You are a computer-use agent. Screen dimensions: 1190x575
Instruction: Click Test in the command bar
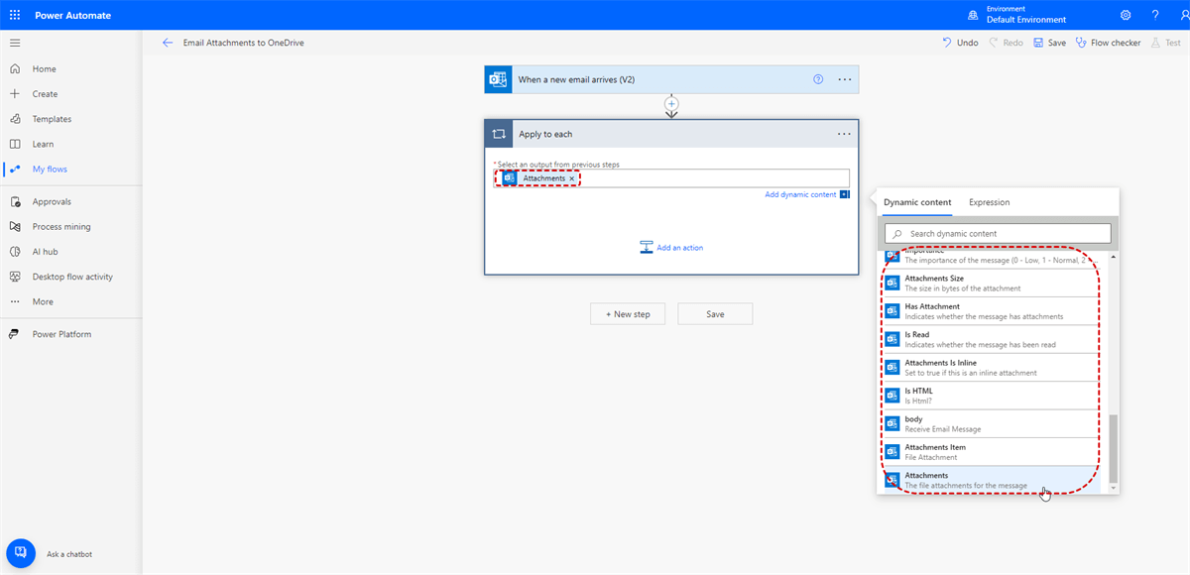(1166, 43)
